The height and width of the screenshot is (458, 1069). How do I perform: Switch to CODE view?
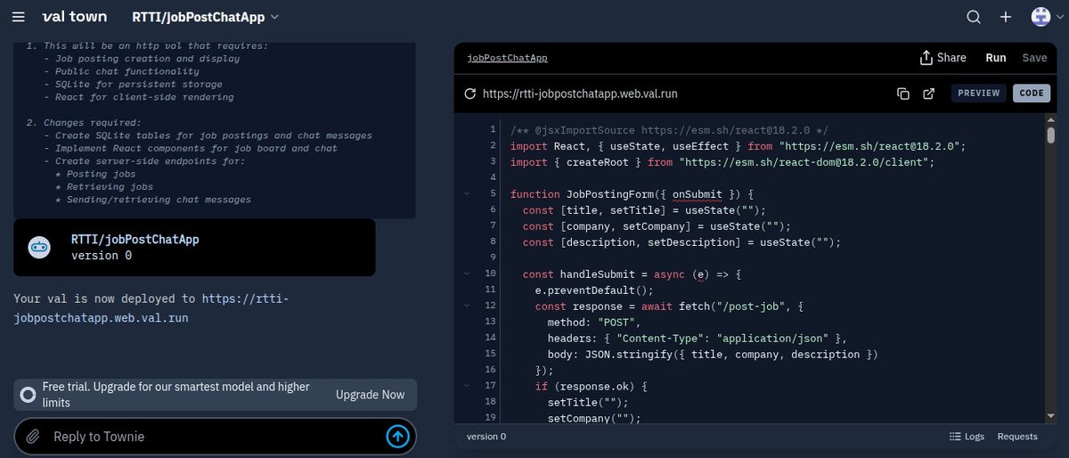pos(1032,94)
